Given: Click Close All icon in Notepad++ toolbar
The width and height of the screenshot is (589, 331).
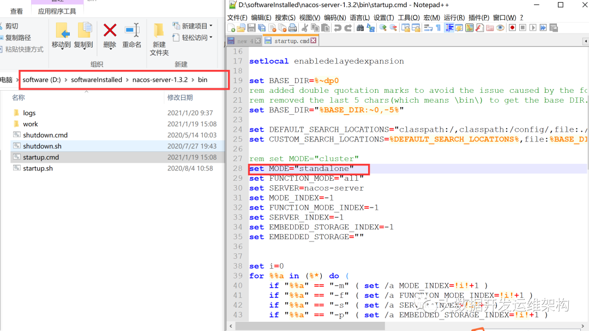Looking at the screenshot, I should (x=282, y=28).
